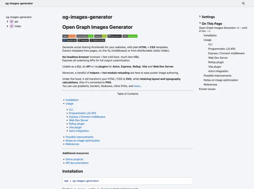The image size is (254, 189).
Task: Follow the 'more...' link in description
Action: [x=138, y=86]
